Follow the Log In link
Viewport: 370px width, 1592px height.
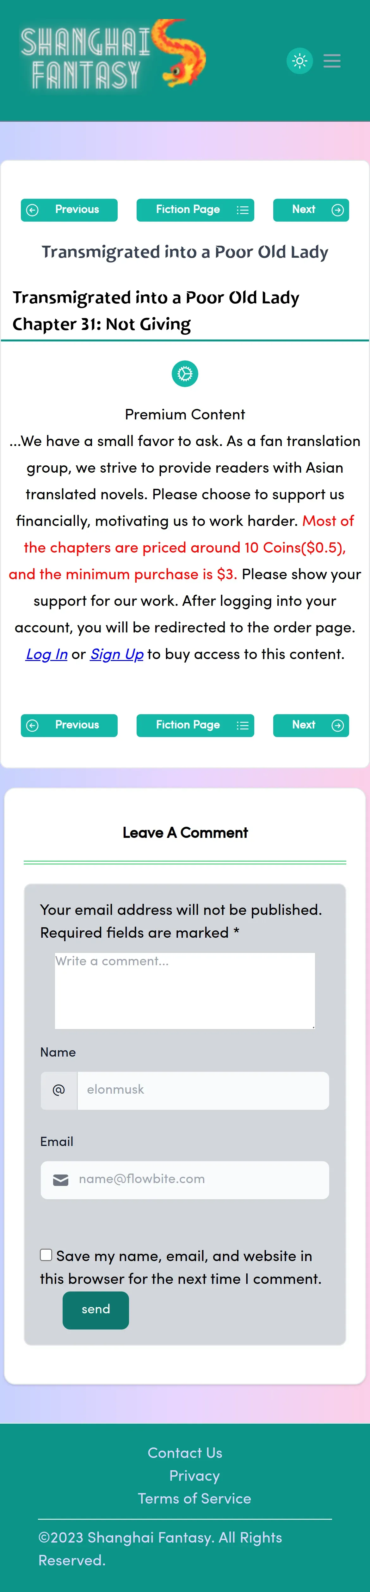[x=46, y=655]
